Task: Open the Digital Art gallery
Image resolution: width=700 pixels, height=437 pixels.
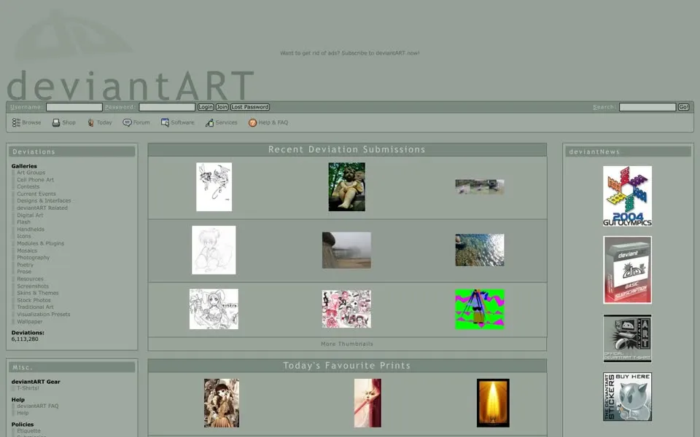Action: point(30,215)
